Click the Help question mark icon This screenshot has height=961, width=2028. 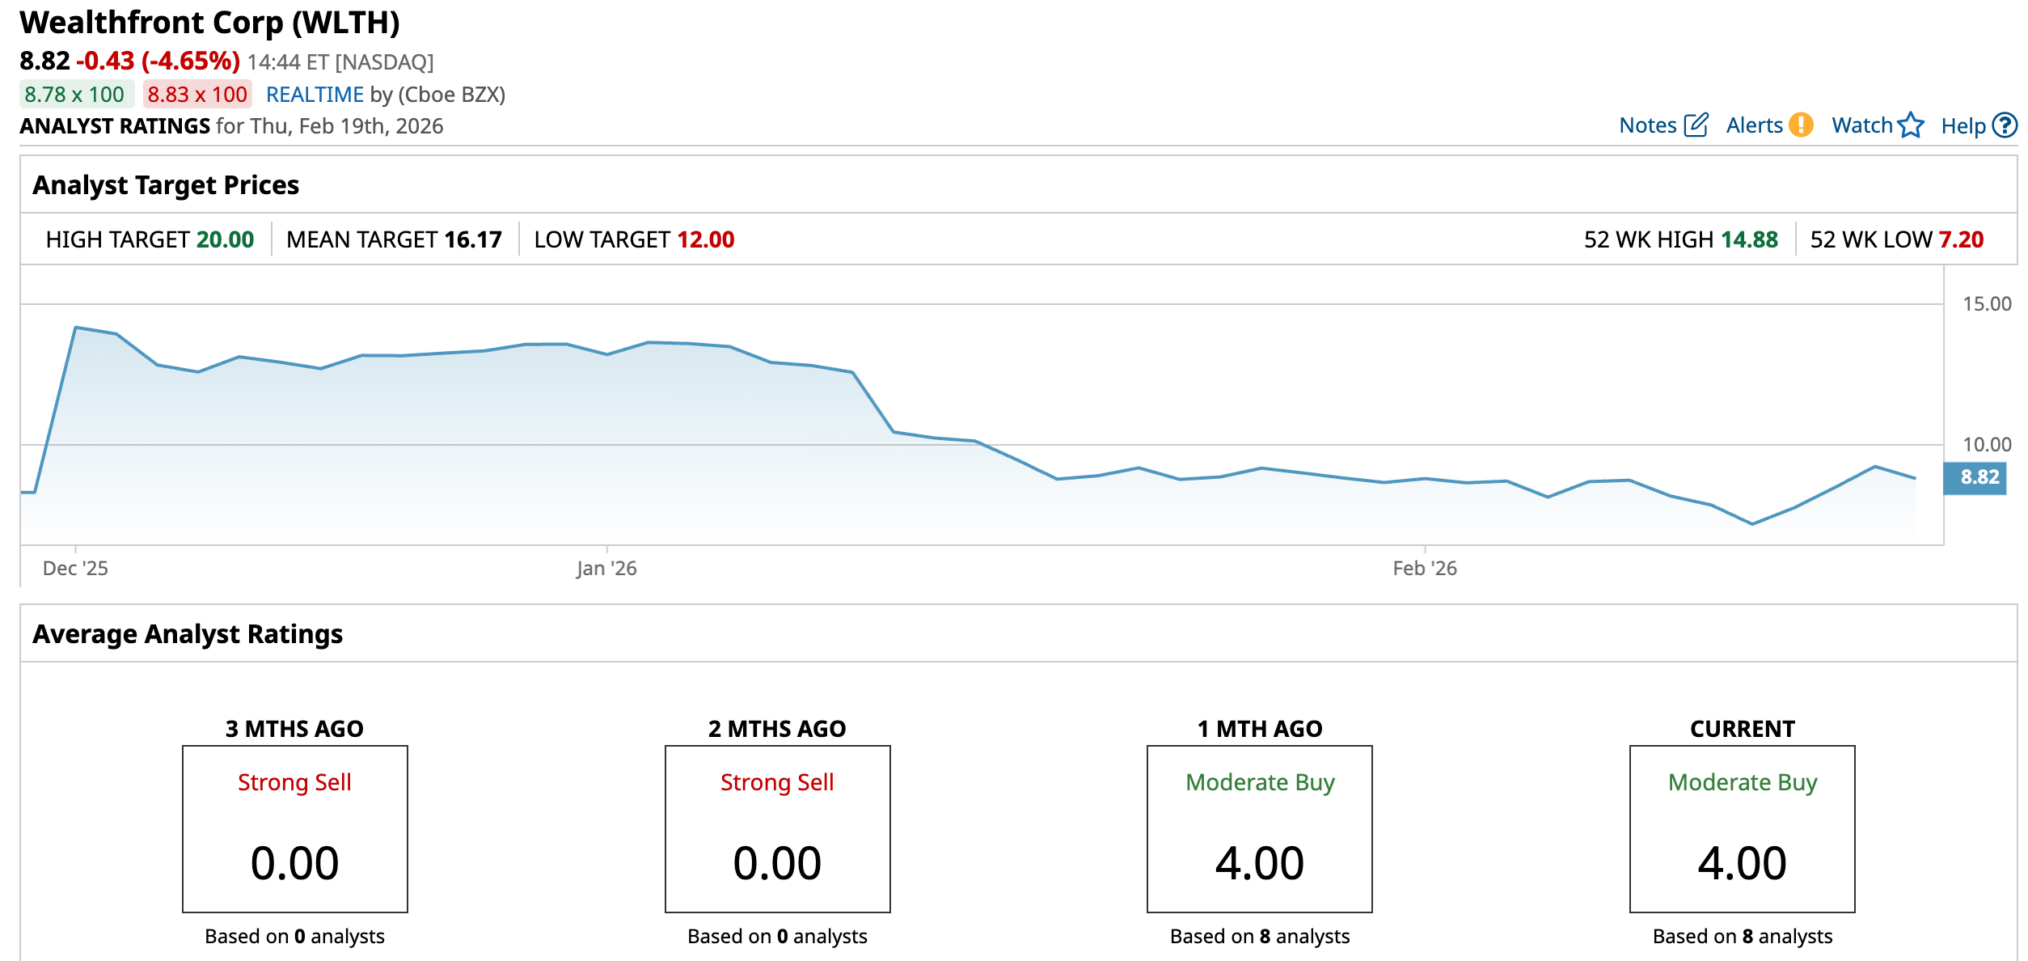2005,125
